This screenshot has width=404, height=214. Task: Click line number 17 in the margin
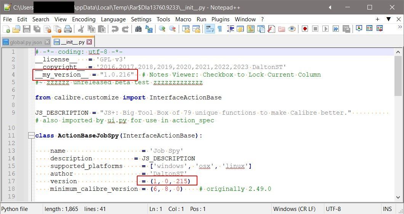click(11, 181)
